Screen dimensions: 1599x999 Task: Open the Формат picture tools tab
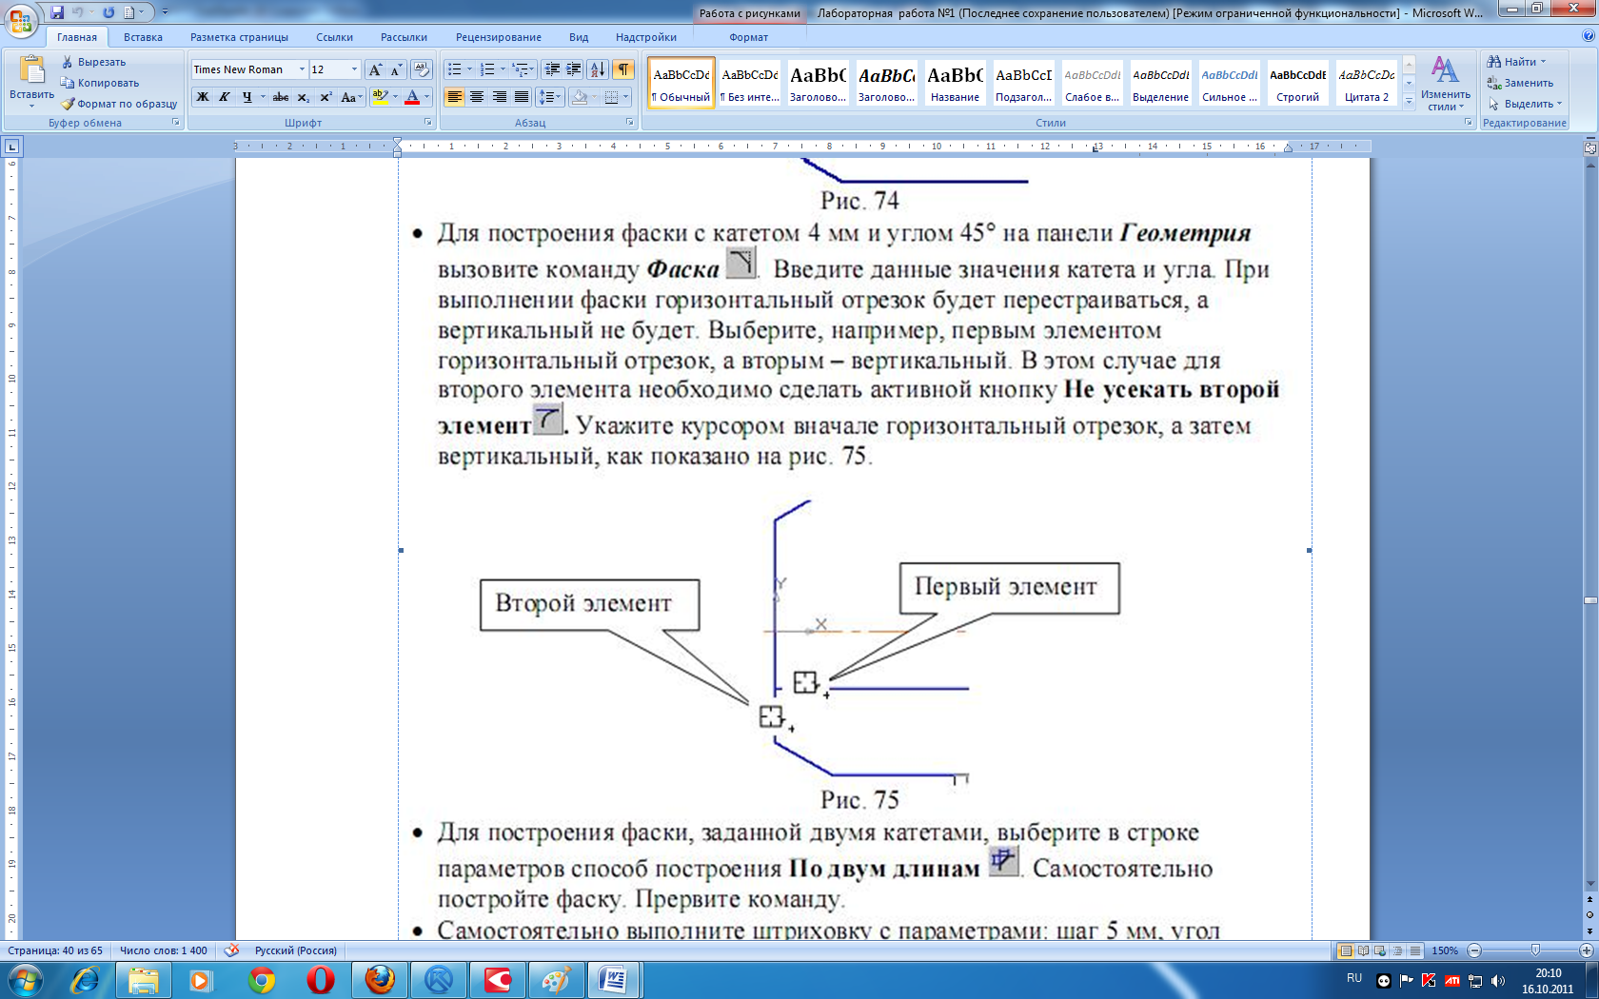point(749,37)
